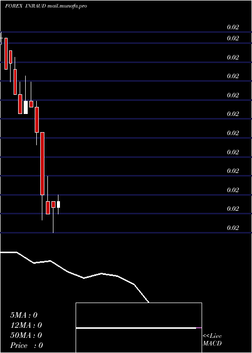Click the 'FOREX INRAUD mail.munafa.pro' chart title

46,6
